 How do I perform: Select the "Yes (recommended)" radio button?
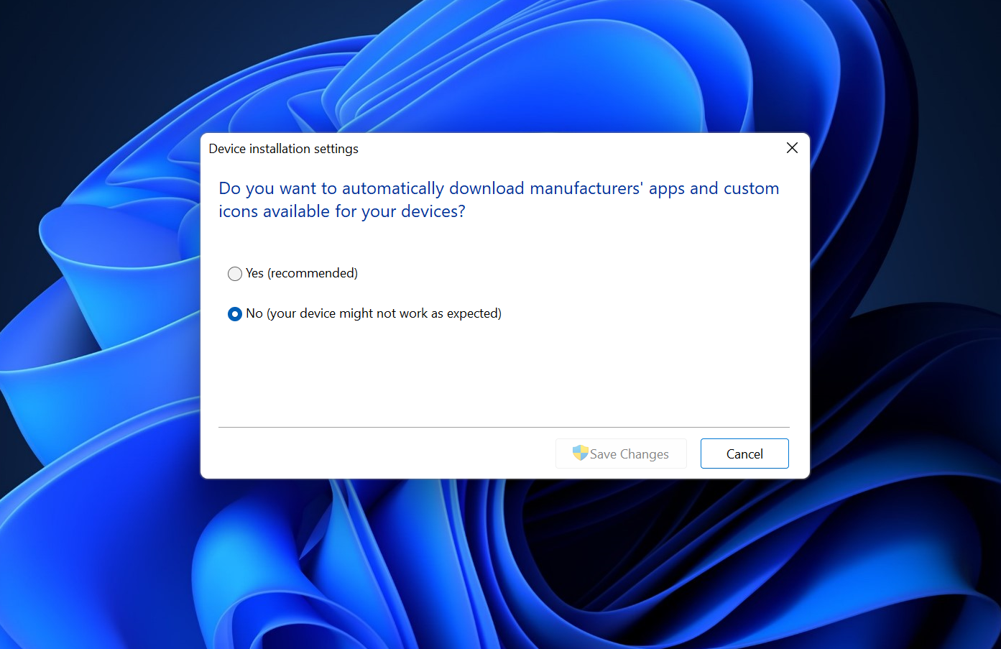click(235, 274)
